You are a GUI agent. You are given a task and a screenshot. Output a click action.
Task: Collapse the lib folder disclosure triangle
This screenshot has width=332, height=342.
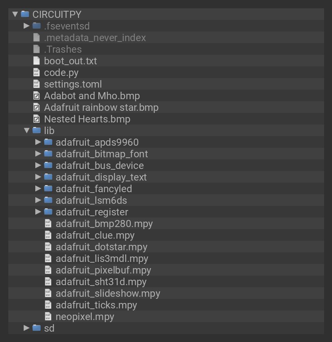click(x=27, y=130)
